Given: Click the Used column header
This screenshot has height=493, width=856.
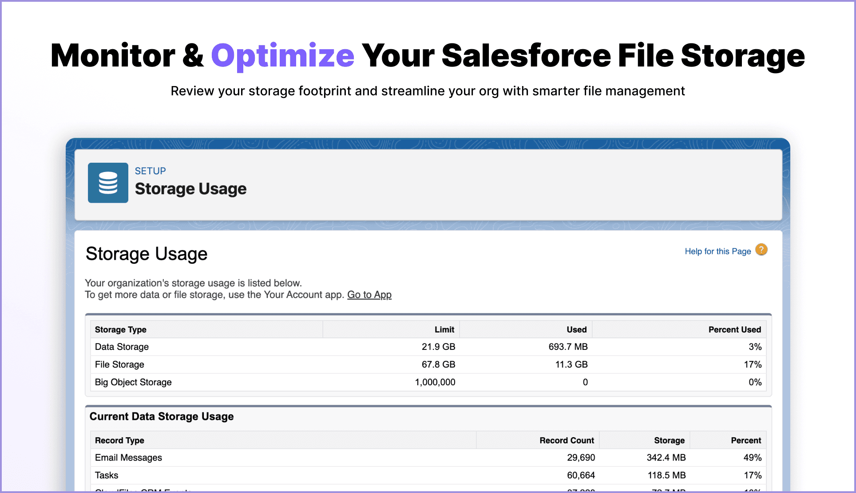Looking at the screenshot, I should coord(576,329).
